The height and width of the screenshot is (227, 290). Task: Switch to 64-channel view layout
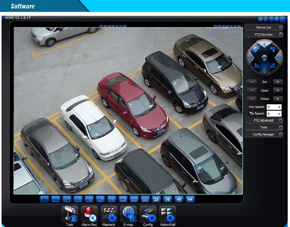[190, 199]
